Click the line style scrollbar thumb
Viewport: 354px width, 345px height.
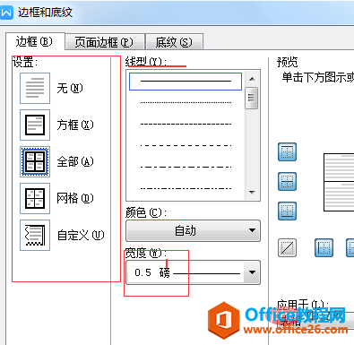[x=252, y=98]
